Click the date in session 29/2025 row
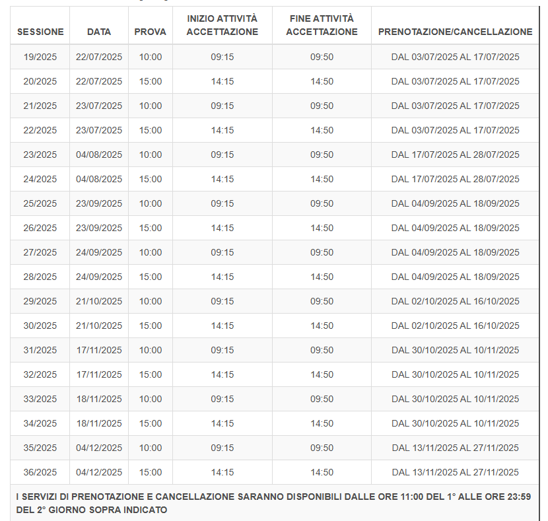 point(99,301)
